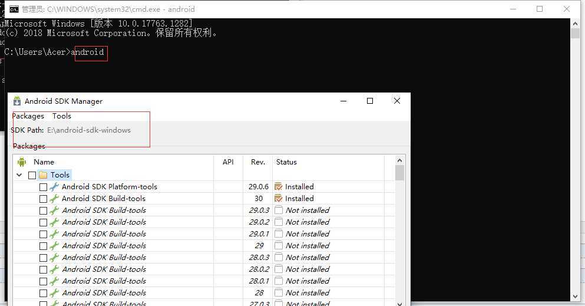Click Installed status icon for Build-tools 30
This screenshot has height=306, width=585.
tap(278, 199)
